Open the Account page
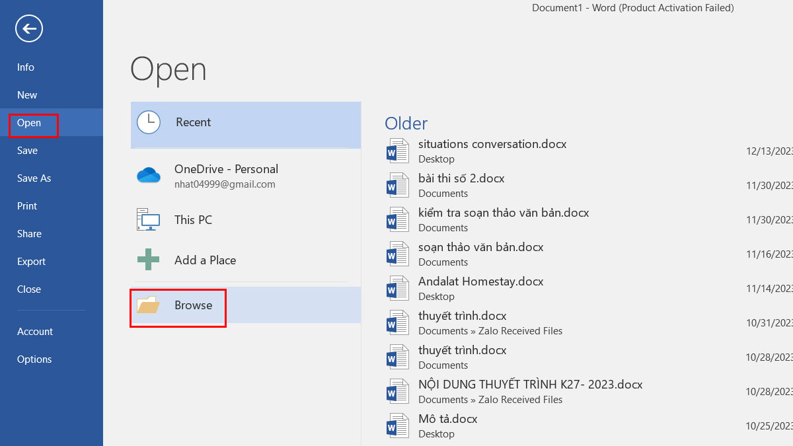Viewport: 793px width, 446px height. click(35, 332)
